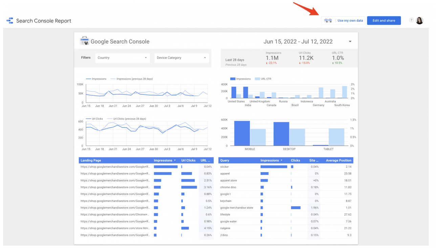
Task: Open the date range picker arrow
Action: (x=350, y=42)
